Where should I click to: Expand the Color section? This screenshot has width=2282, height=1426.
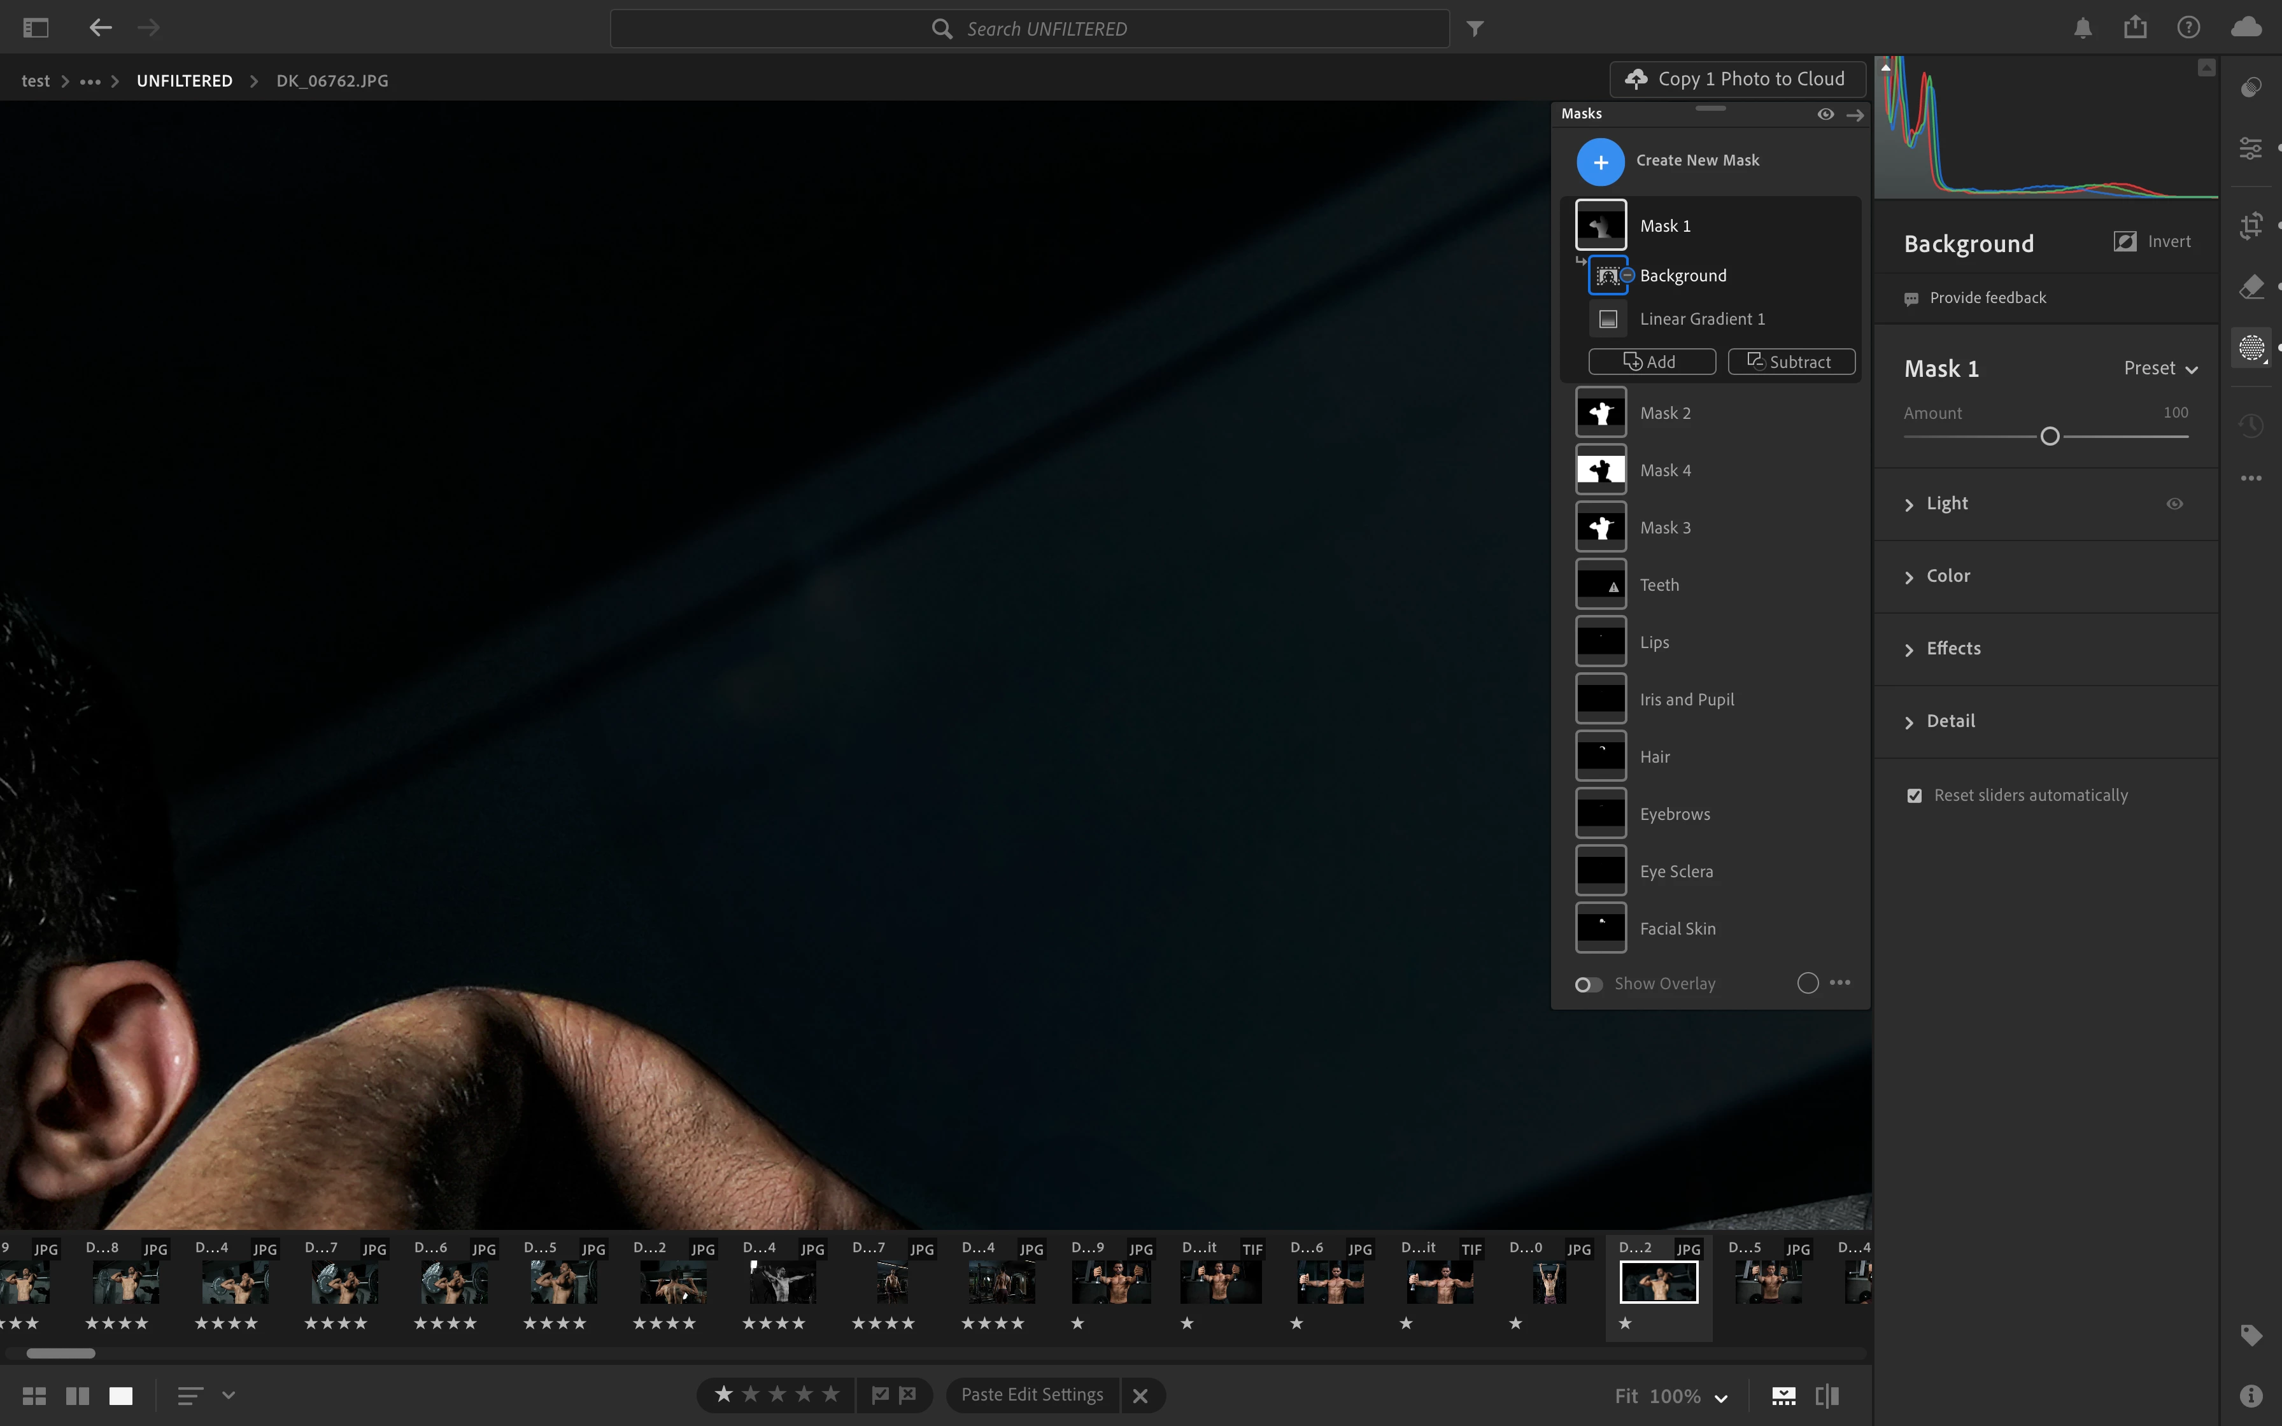(x=1947, y=576)
